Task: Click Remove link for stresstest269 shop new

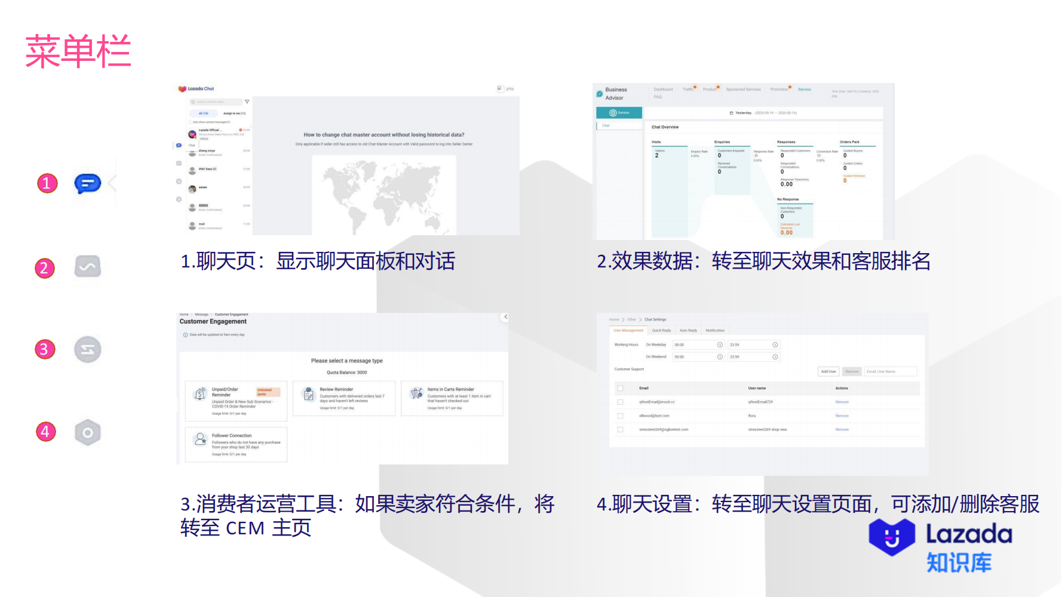Action: point(842,429)
